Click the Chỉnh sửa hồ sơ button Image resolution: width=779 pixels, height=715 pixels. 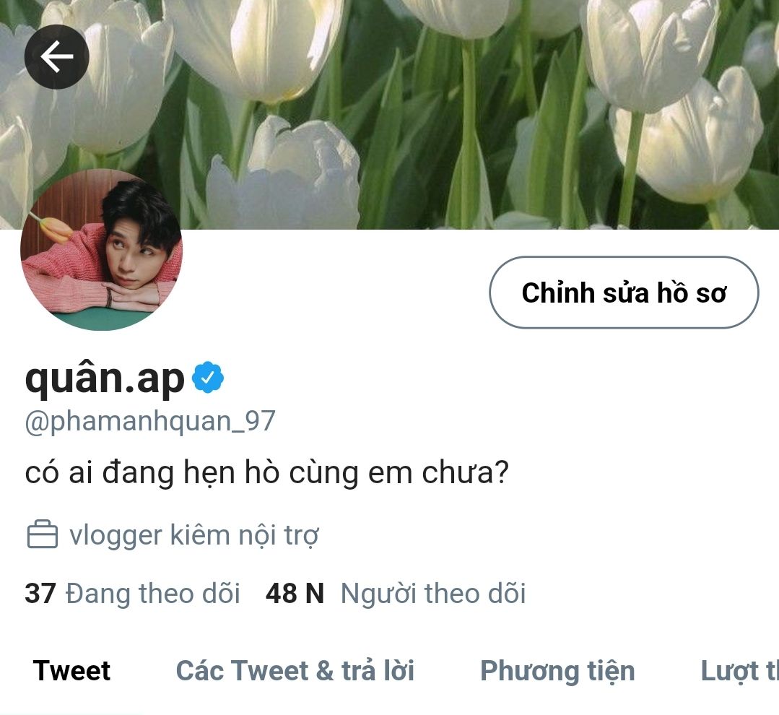point(624,292)
